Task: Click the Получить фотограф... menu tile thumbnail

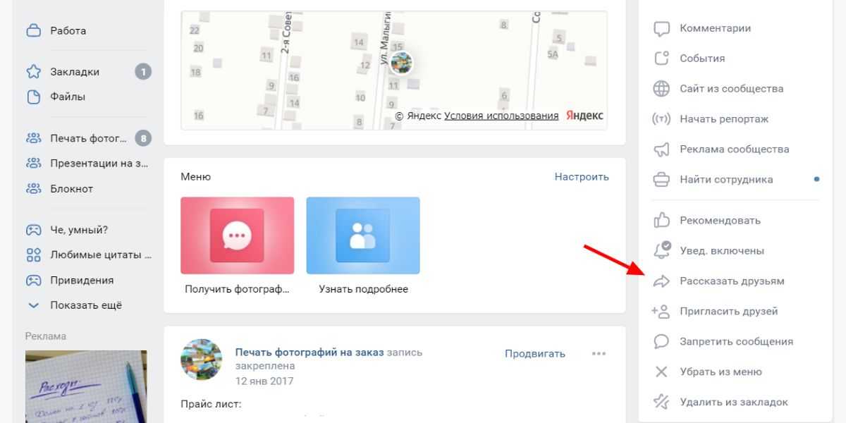Action: click(x=237, y=235)
